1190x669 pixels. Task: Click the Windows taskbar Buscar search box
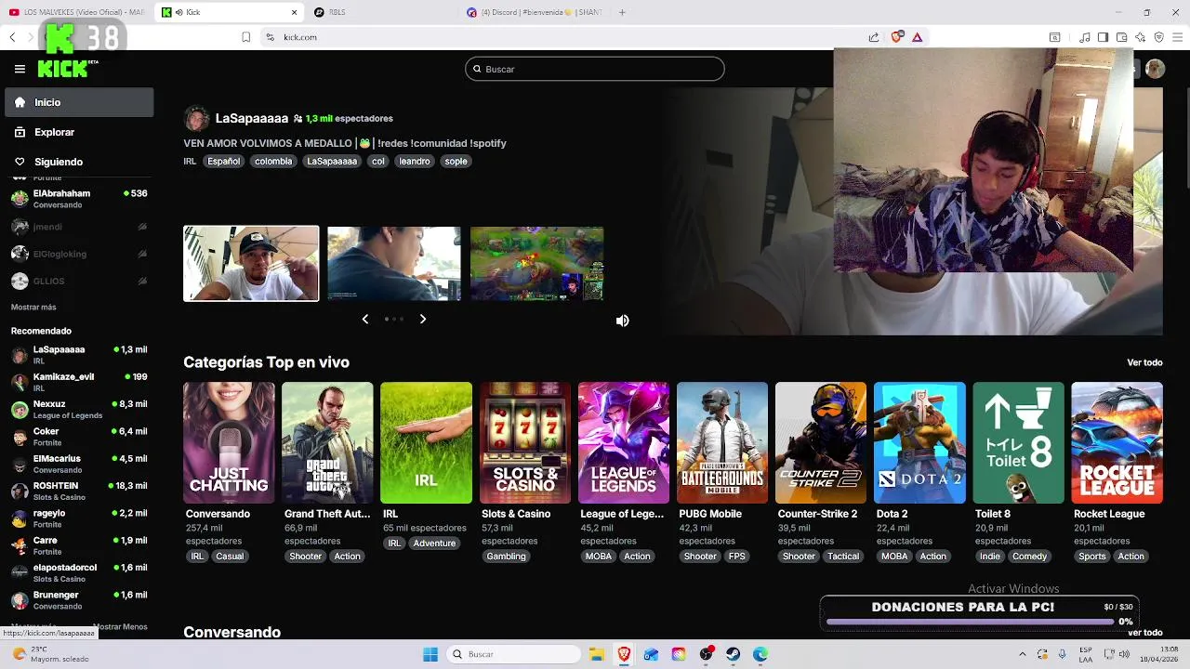(x=513, y=654)
